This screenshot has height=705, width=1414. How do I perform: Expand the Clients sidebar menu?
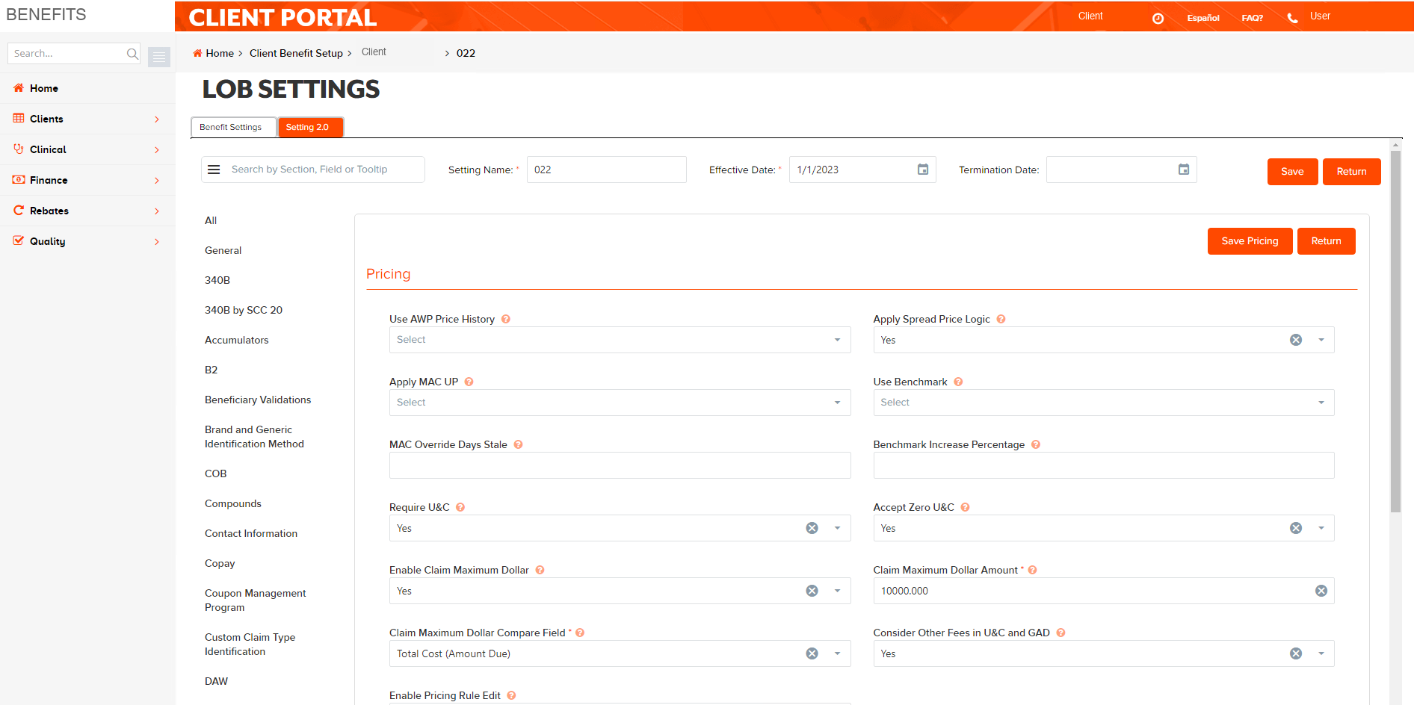coord(87,119)
